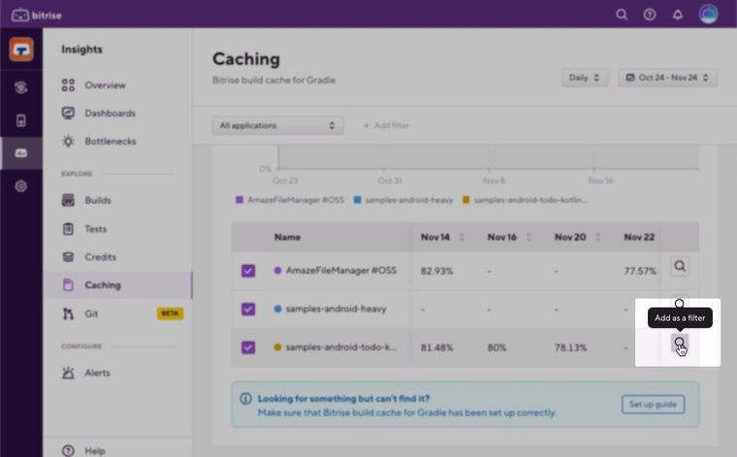
Task: Click the 78.13% cell
Action: (570, 348)
